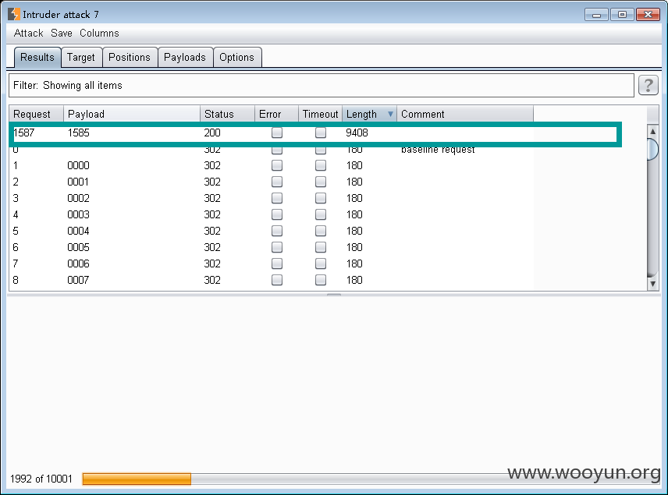Screen dimensions: 668x495
Task: Toggle Timeout checkbox for payload 0004
Action: (321, 231)
